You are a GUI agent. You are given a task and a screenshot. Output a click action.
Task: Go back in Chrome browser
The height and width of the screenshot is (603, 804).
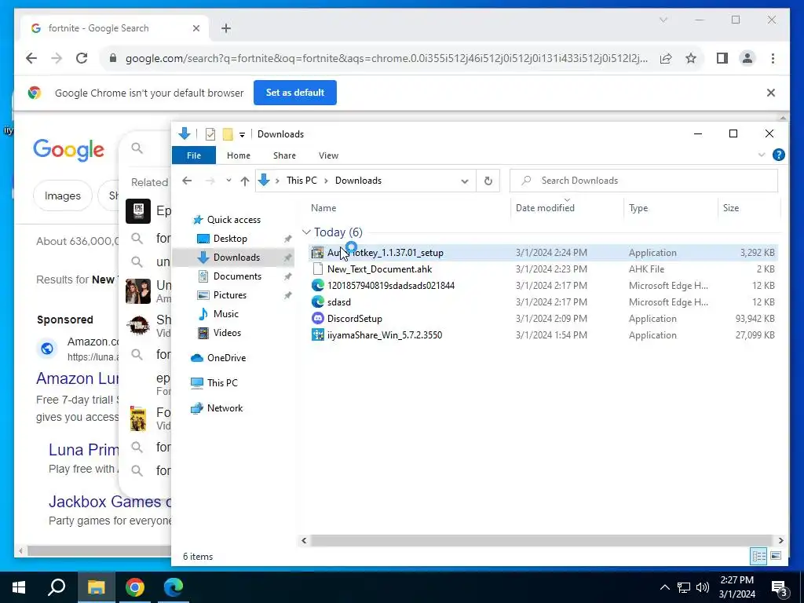[31, 58]
